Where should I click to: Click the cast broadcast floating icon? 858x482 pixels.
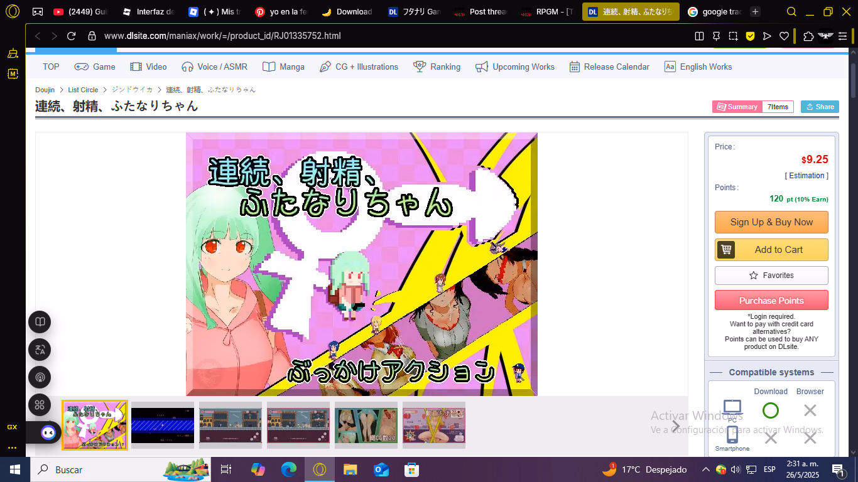coord(40,377)
